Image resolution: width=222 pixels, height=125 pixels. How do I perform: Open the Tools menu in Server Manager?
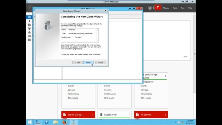click(175, 8)
